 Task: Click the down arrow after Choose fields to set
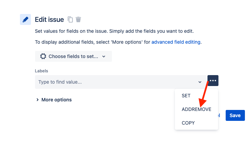[x=104, y=56]
